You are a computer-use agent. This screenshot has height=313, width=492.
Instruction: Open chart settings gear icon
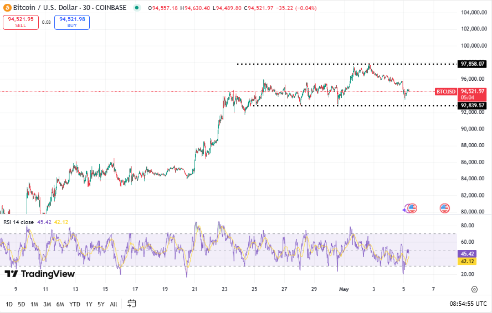coord(474,289)
